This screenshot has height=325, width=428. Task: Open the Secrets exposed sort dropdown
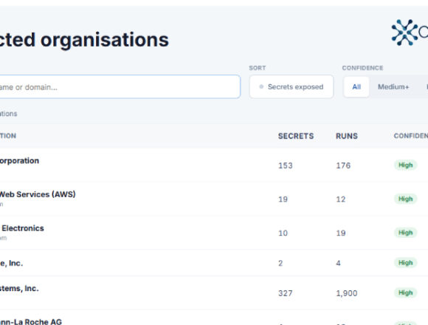tap(291, 86)
